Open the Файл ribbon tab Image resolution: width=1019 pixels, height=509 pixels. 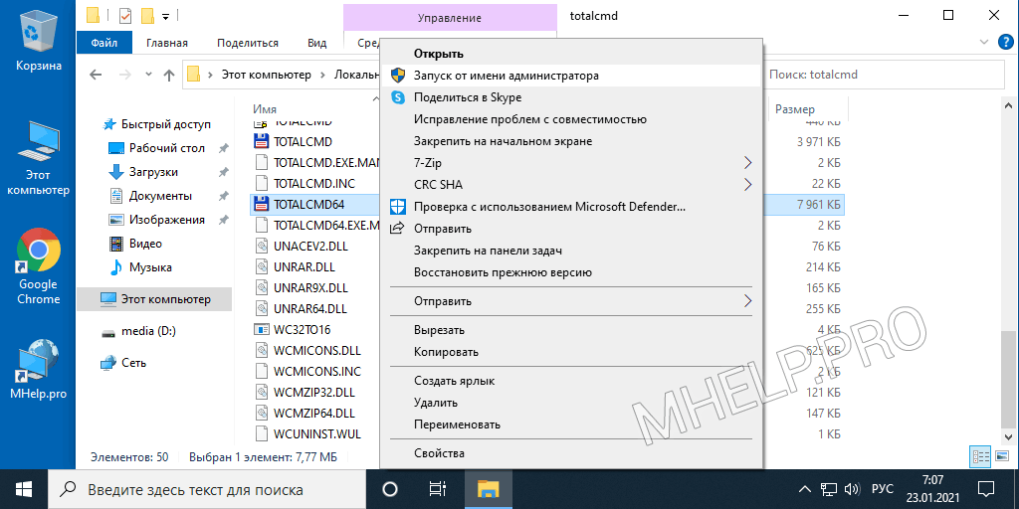pyautogui.click(x=103, y=43)
